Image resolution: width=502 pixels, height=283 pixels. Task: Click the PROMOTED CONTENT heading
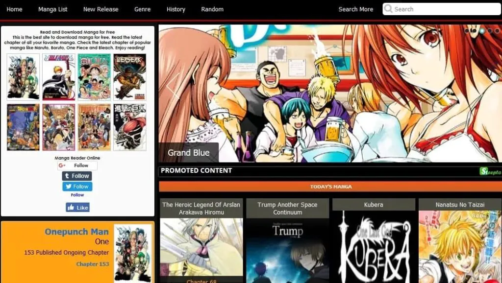click(196, 170)
